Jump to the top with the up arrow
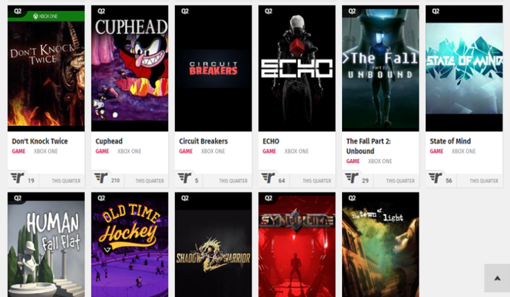The width and height of the screenshot is (510, 297). [497, 278]
